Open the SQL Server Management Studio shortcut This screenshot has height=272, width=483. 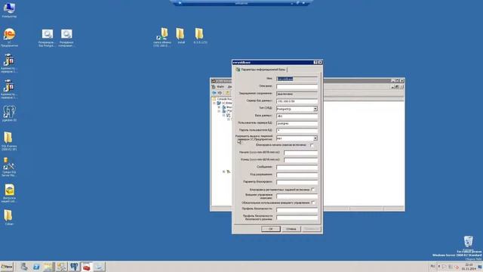(8, 167)
